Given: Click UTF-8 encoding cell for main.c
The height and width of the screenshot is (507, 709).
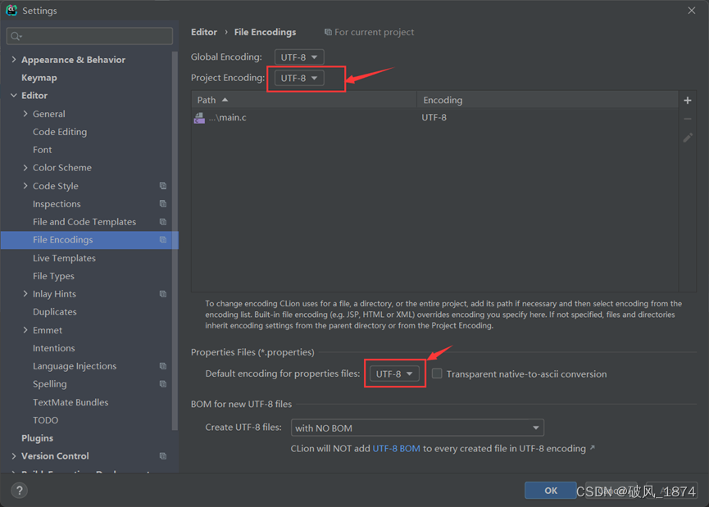Looking at the screenshot, I should (x=434, y=117).
